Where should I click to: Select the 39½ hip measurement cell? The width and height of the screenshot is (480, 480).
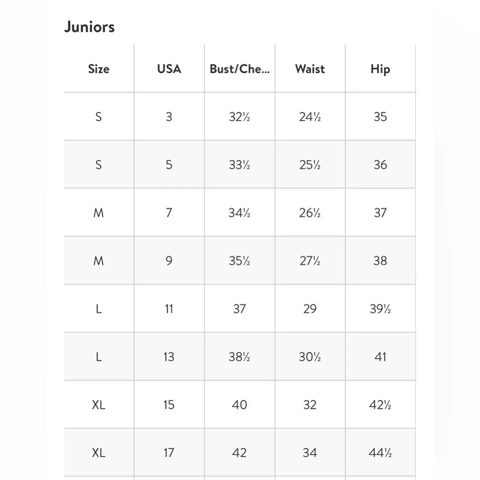coord(380,309)
